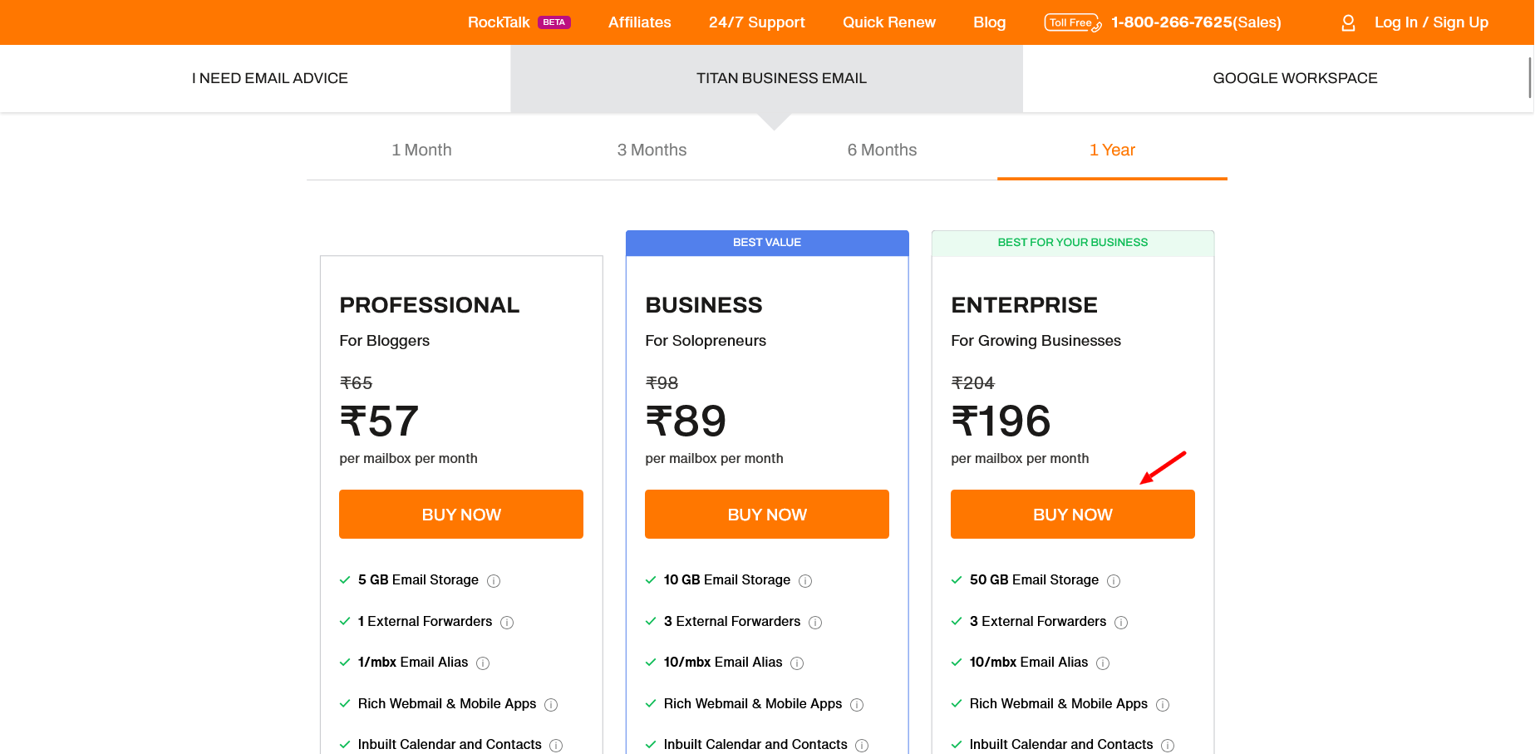Viewport: 1535px width, 754px height.
Task: Select the 6 Months billing tab
Action: click(882, 150)
